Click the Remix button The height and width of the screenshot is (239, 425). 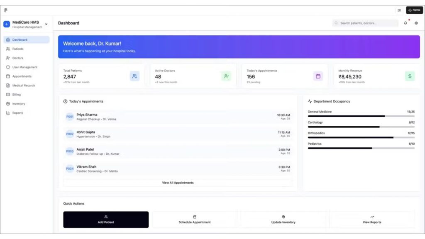pyautogui.click(x=414, y=10)
